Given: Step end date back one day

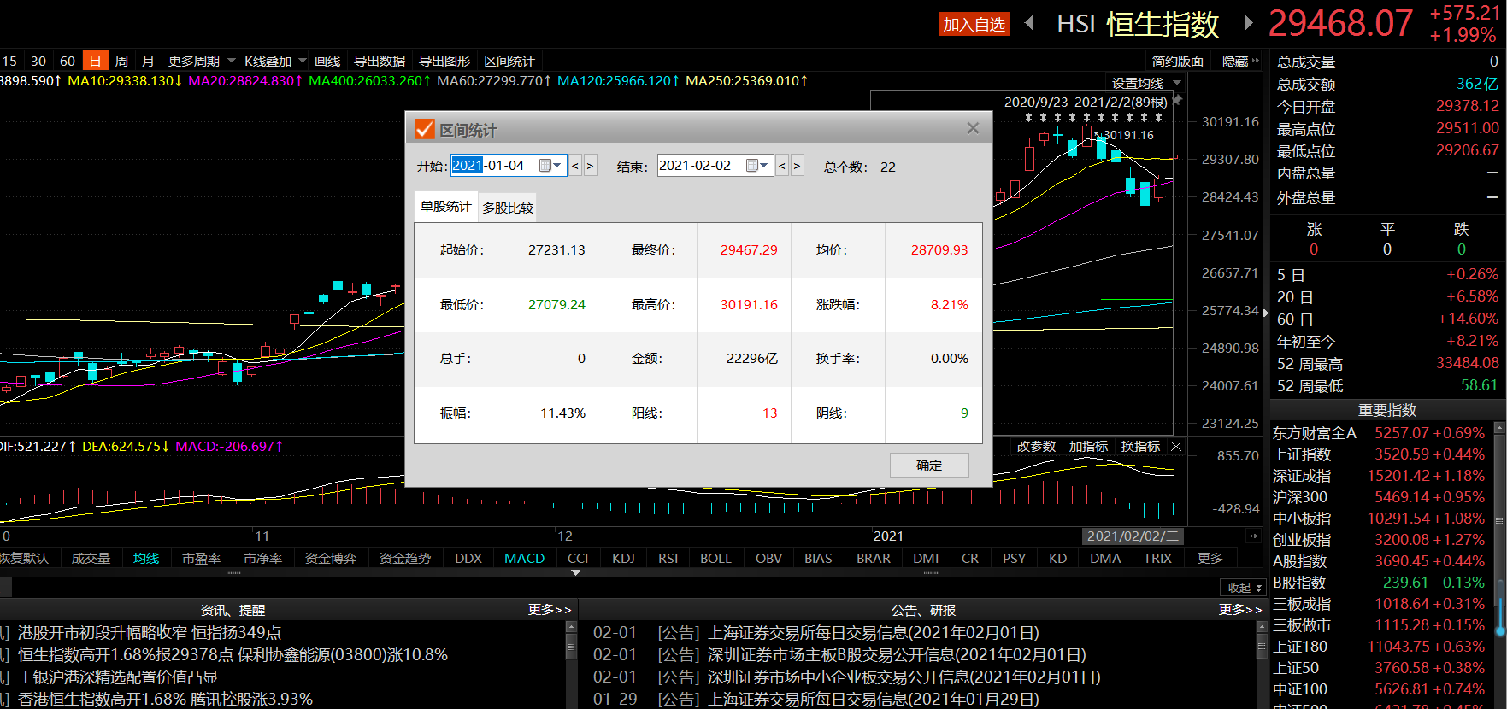Looking at the screenshot, I should 782,166.
